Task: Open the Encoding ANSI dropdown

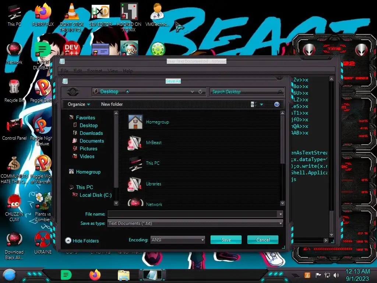Action: point(178,240)
